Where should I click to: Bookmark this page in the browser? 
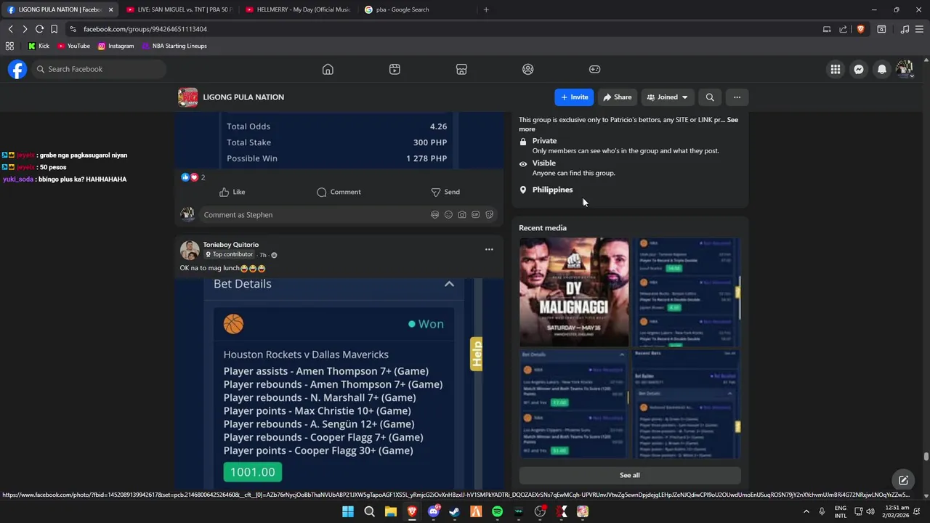click(54, 29)
